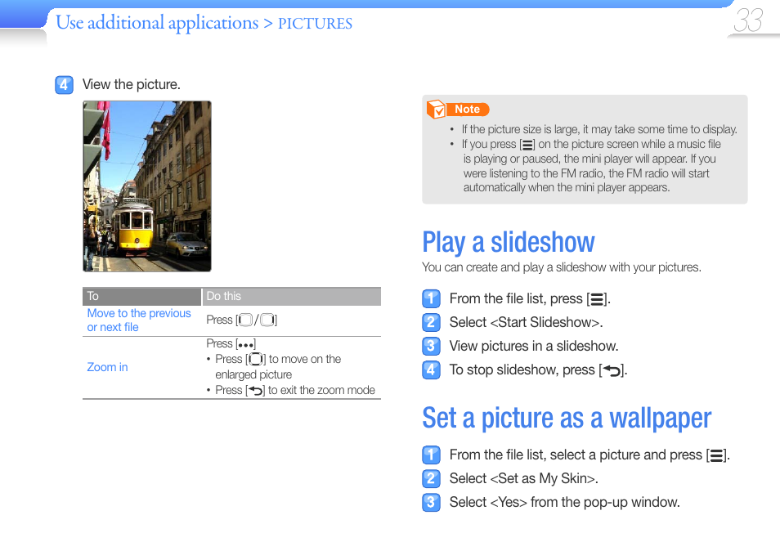The width and height of the screenshot is (780, 551).
Task: Click the menu icon in slideshow step 1
Action: pyautogui.click(x=597, y=299)
